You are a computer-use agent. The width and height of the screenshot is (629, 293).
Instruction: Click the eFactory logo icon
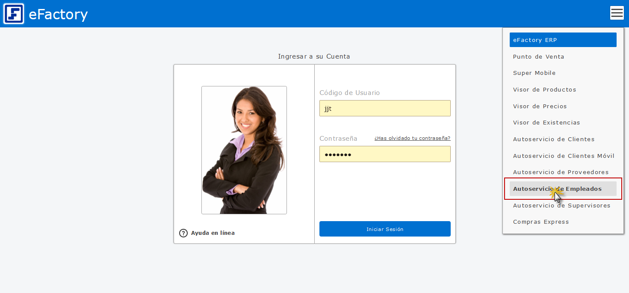pos(13,13)
